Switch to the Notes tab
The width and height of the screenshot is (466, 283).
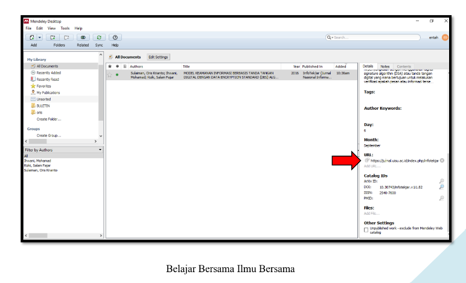385,66
